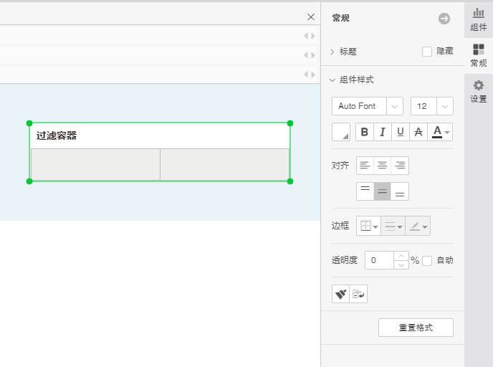493x367 pixels.
Task: Switch to the 常规 sidebar tab
Action: 479,56
